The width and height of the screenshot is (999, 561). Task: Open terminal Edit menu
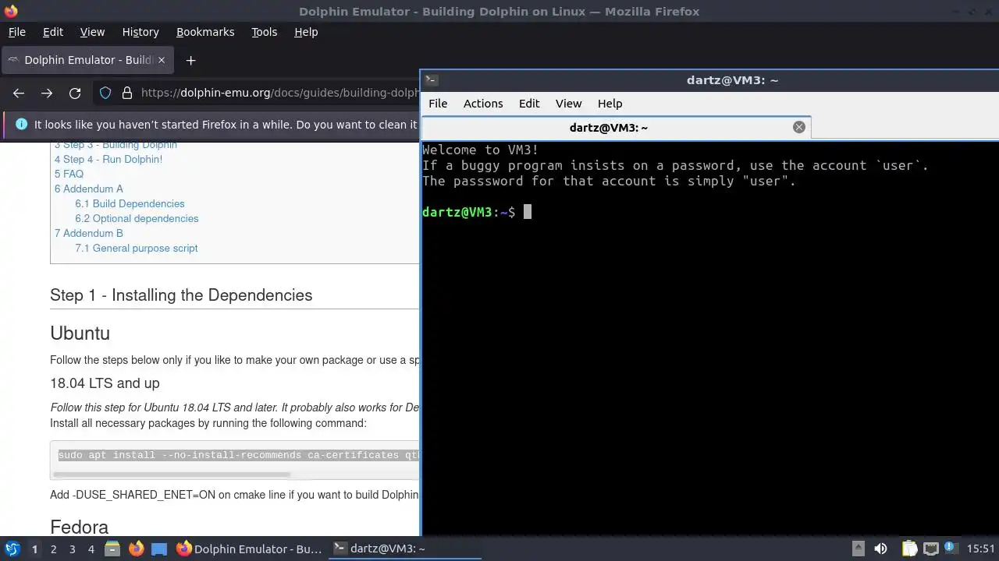tap(529, 104)
